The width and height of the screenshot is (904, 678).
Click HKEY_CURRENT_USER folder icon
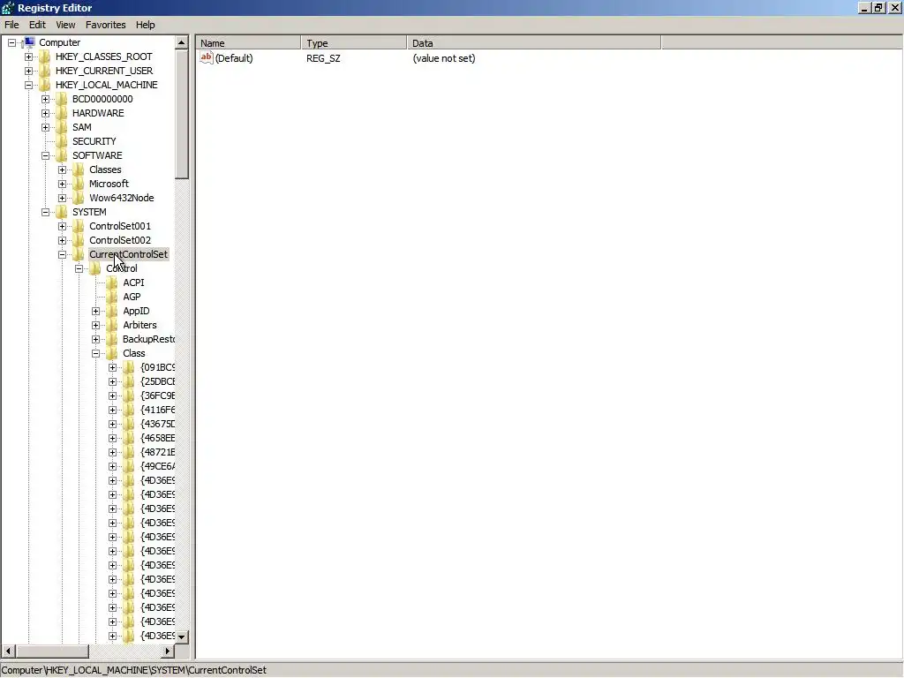(45, 71)
